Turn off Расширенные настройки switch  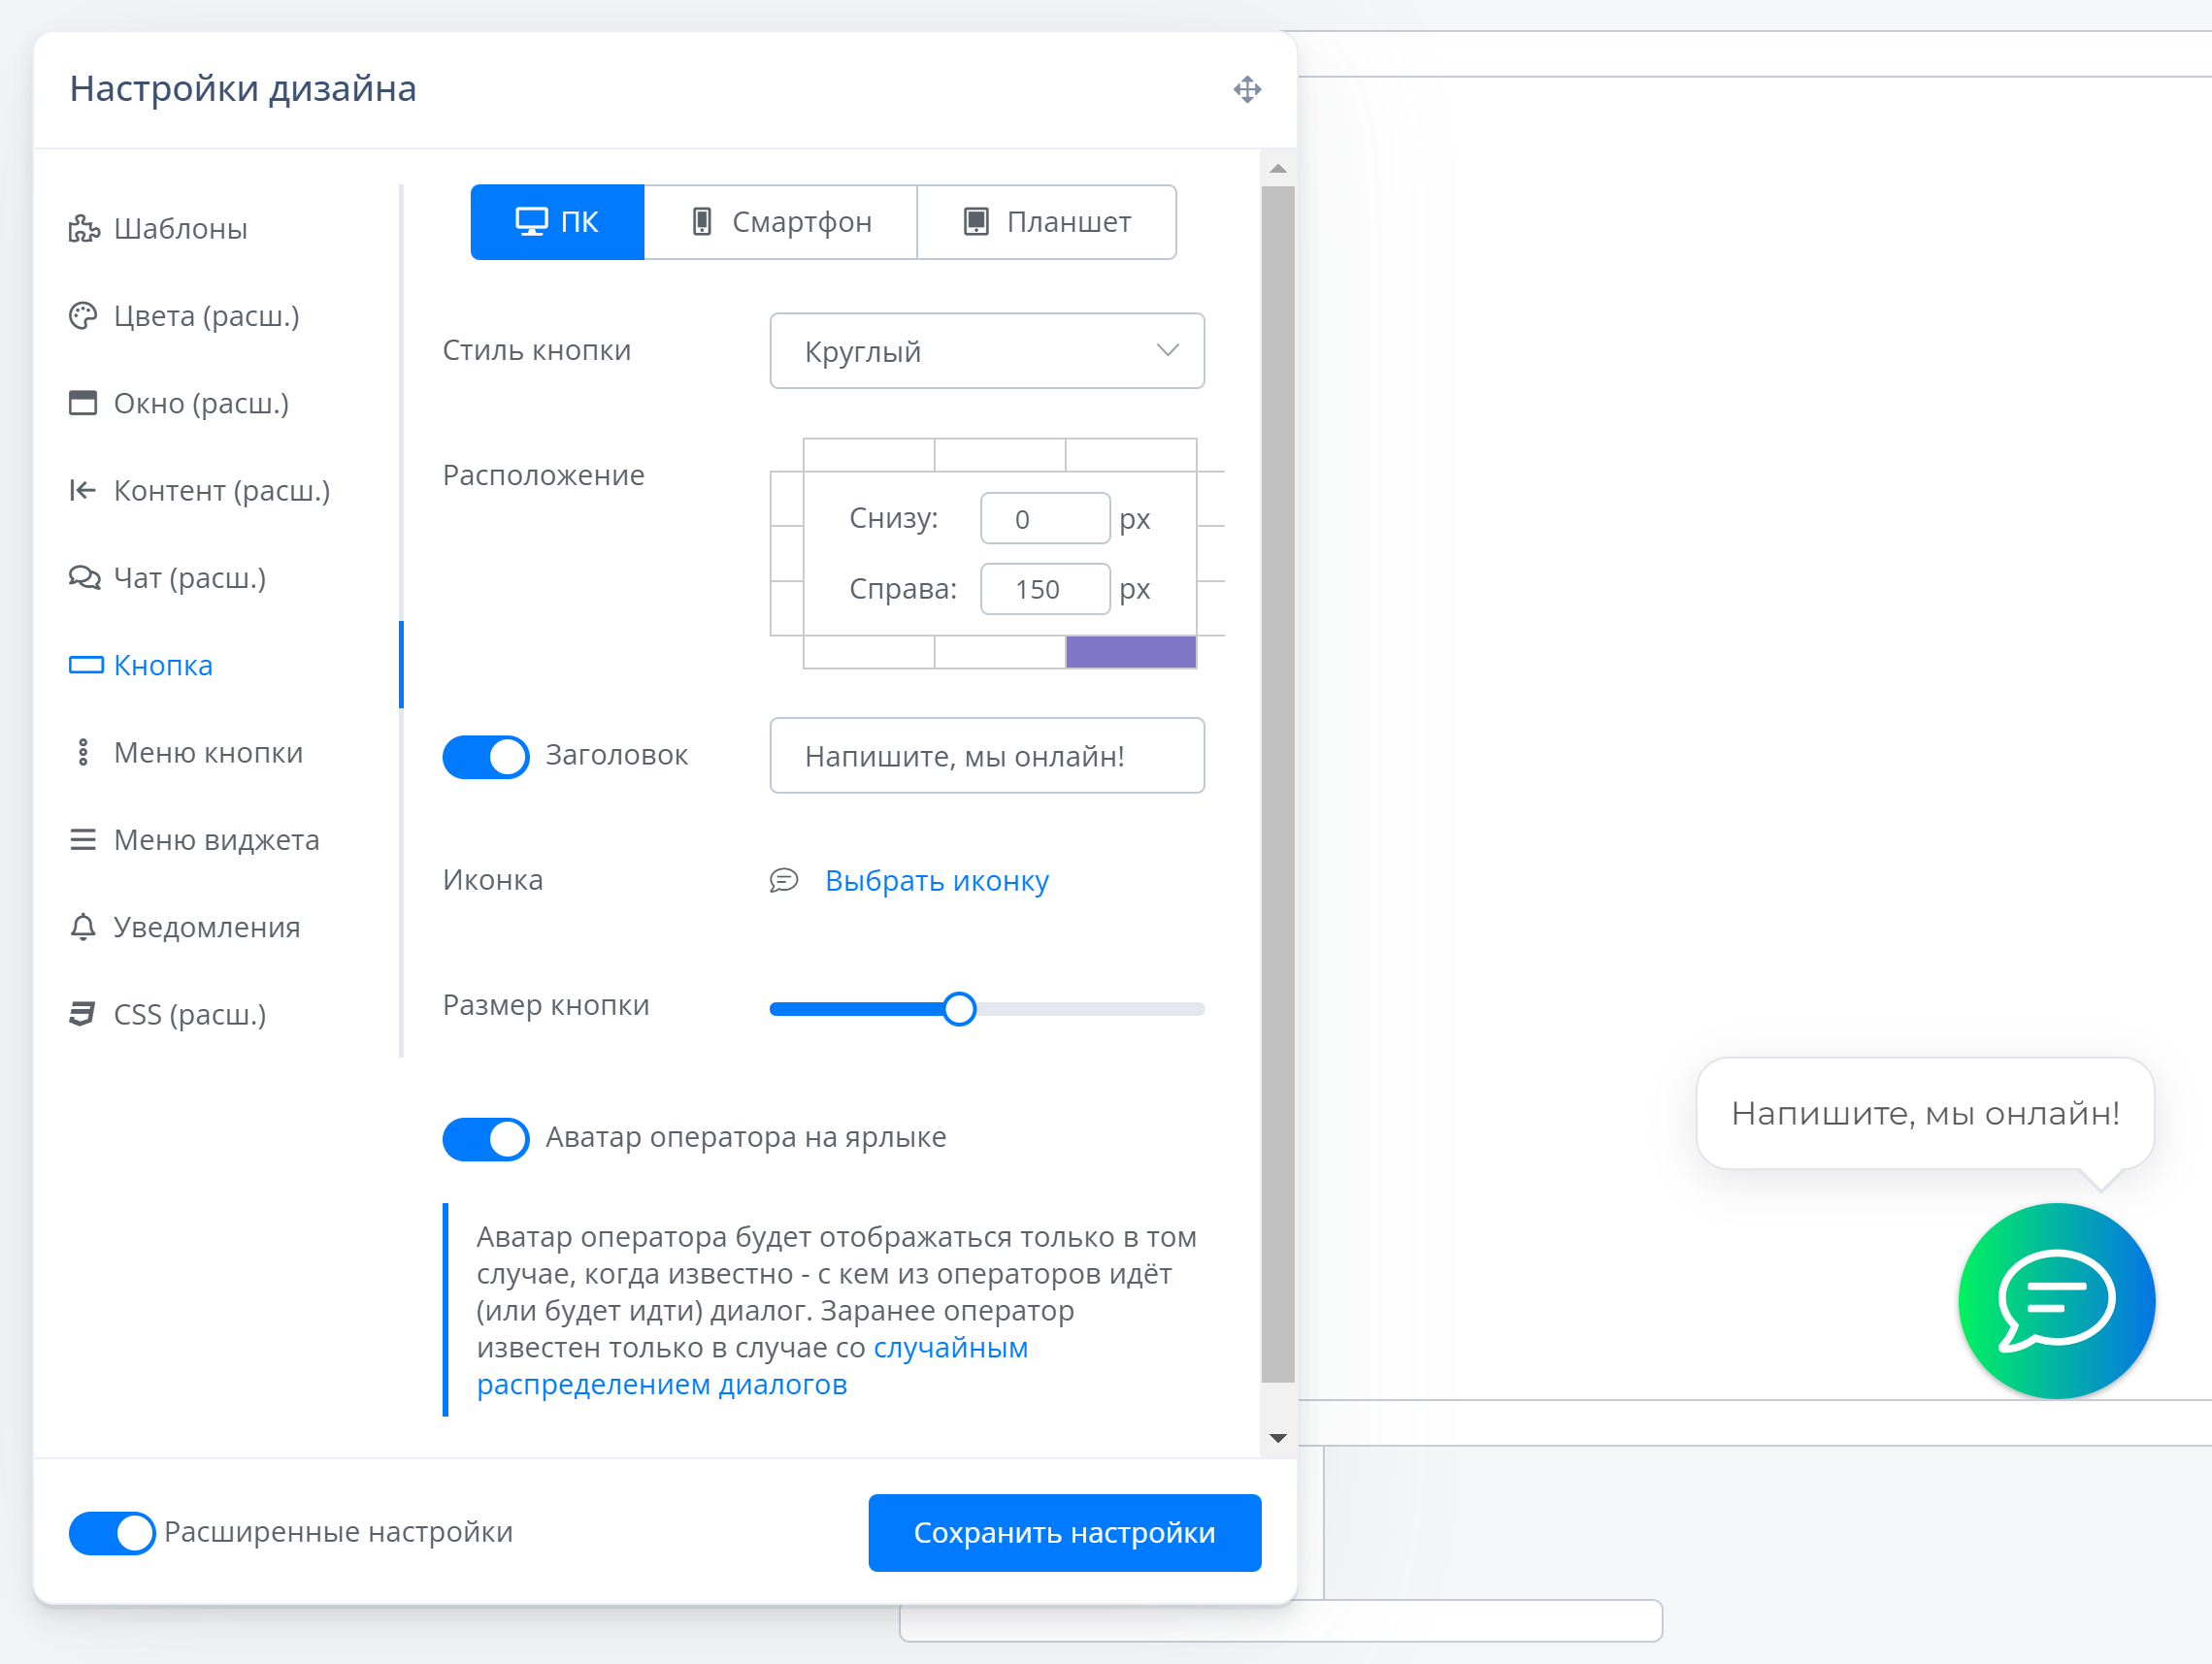[x=112, y=1532]
